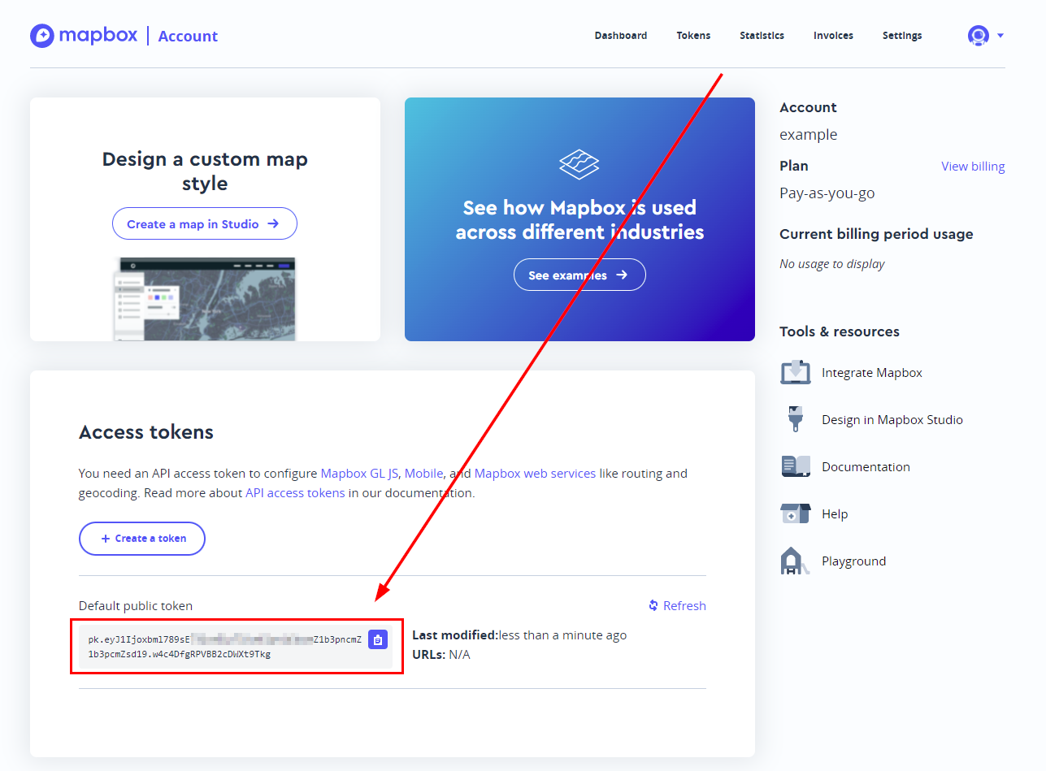Click the 'Last modified' timestamp text

(519, 635)
